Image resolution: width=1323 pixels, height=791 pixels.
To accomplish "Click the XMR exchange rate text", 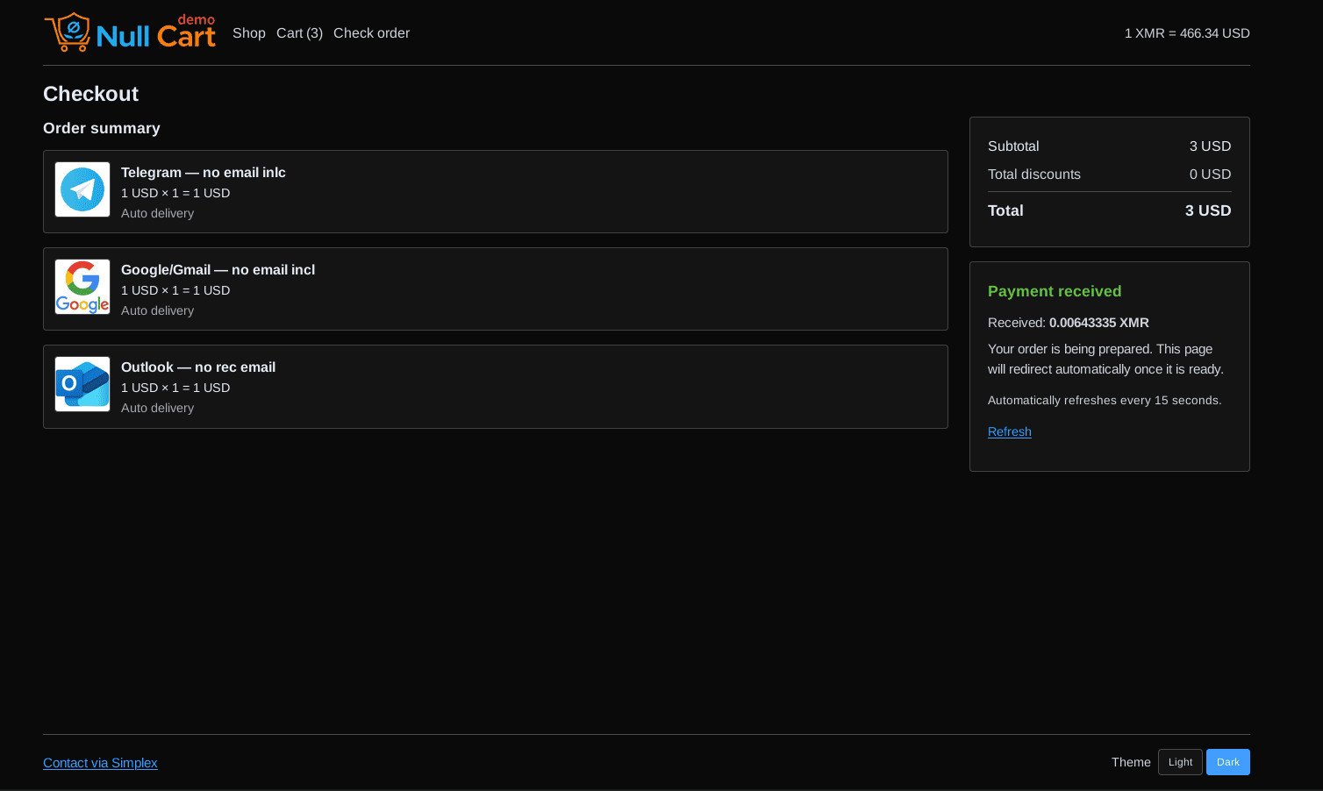I will pyautogui.click(x=1187, y=33).
